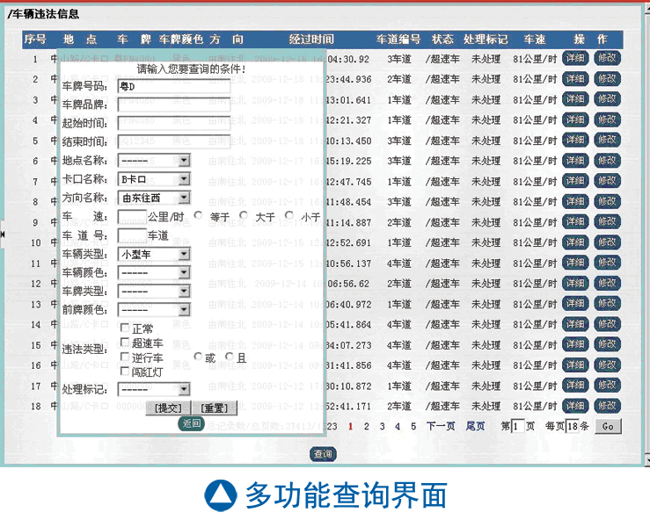The height and width of the screenshot is (527, 650).
Task: Reset the form with 重置
Action: point(215,408)
